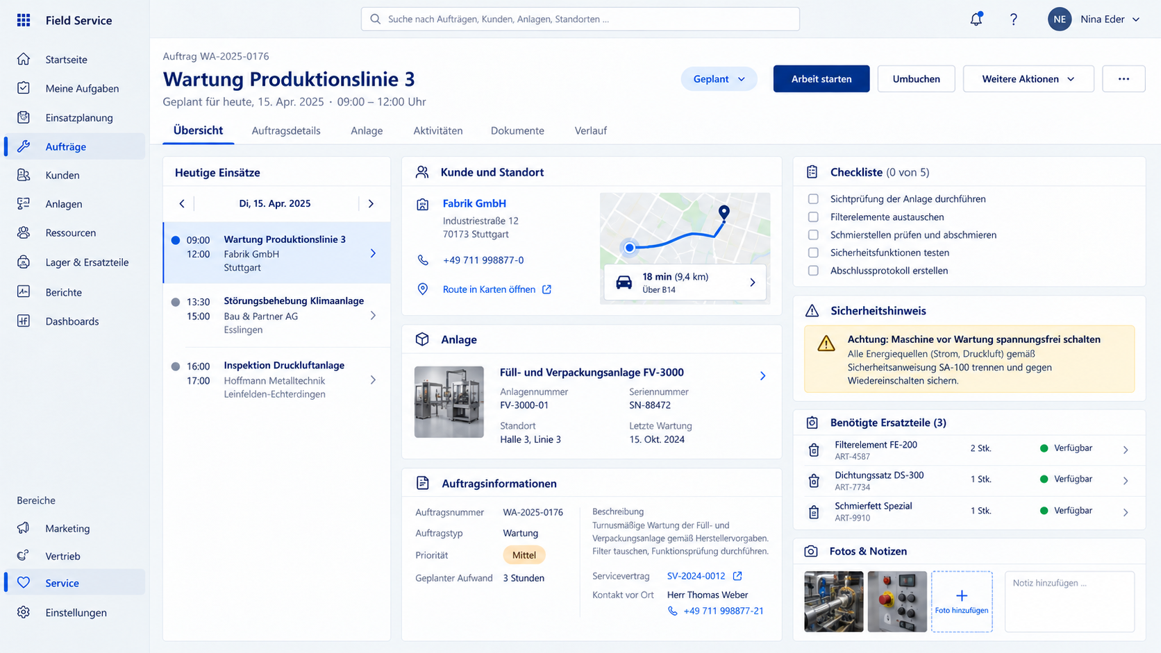The height and width of the screenshot is (653, 1161).
Task: Click the Umbuchen button
Action: tap(917, 79)
